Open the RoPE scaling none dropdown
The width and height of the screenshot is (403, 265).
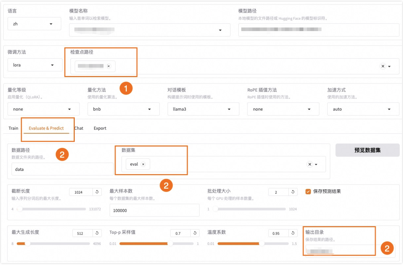tap(283, 109)
